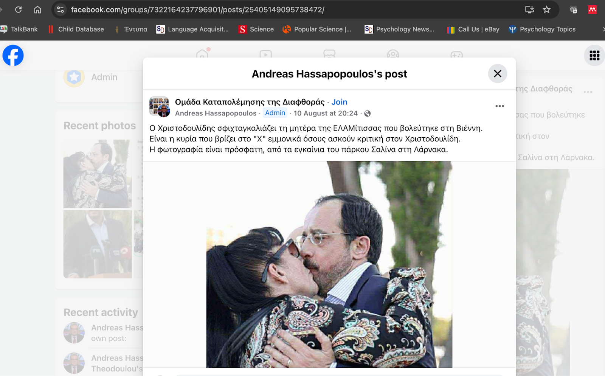
Task: Open the TalkBank bookmark
Action: point(19,29)
